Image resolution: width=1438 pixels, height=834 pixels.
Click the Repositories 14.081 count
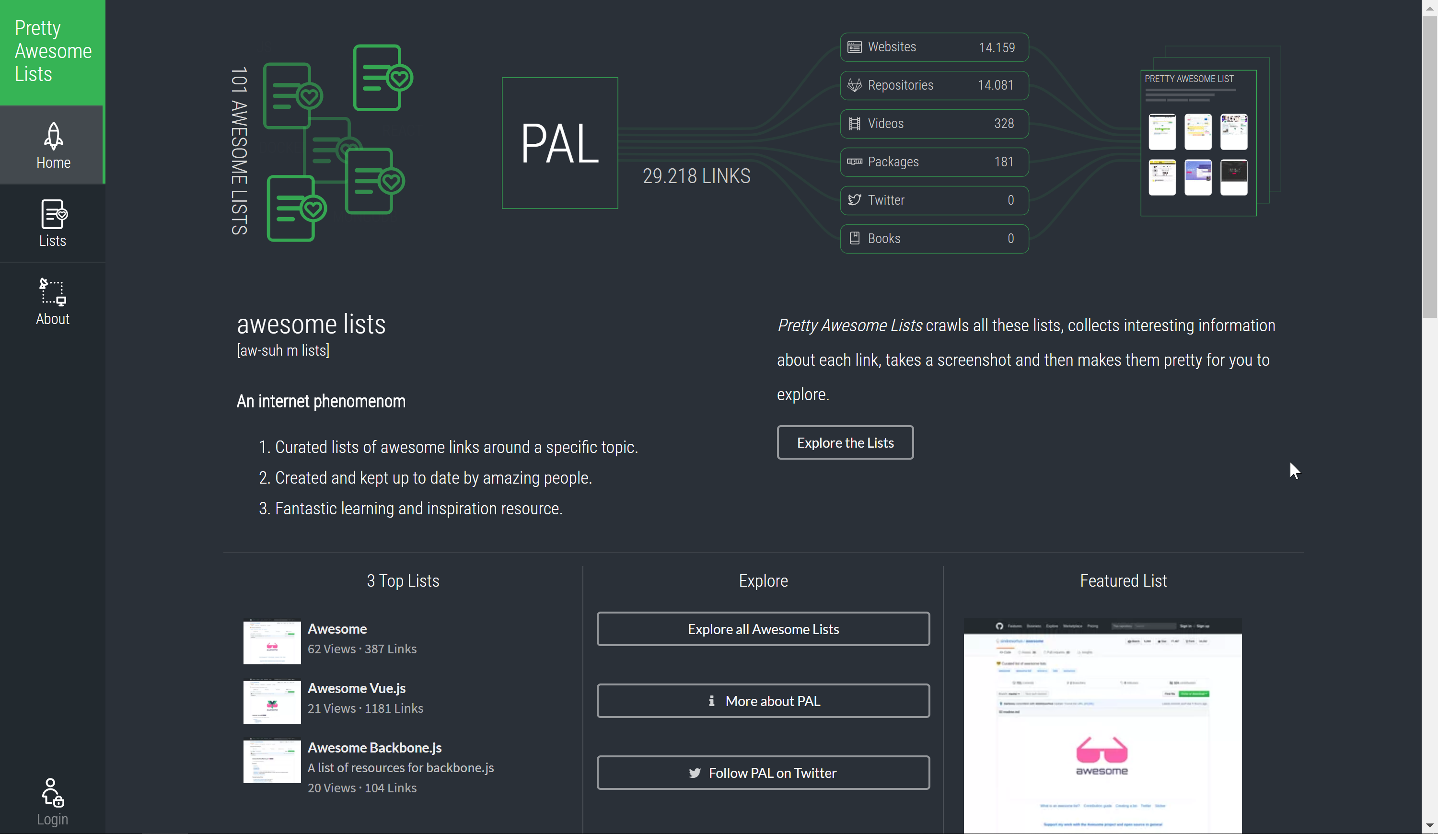coord(995,85)
